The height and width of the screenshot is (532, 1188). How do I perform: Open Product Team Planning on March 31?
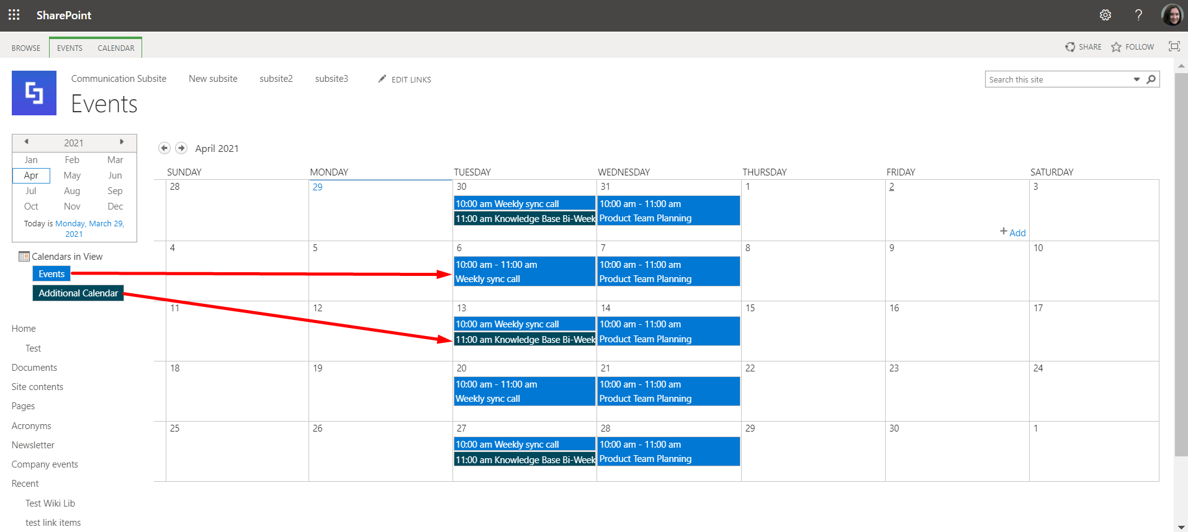click(x=668, y=211)
